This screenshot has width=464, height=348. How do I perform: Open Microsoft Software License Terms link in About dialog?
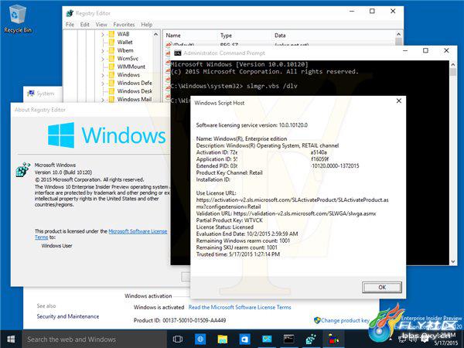click(x=138, y=231)
